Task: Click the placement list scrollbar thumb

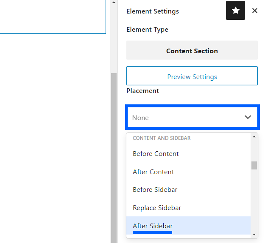Action: (254, 165)
